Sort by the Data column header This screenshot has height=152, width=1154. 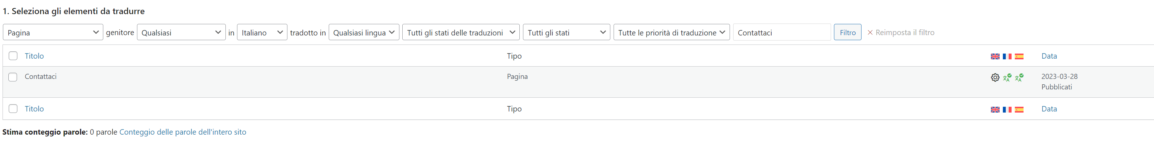1049,56
